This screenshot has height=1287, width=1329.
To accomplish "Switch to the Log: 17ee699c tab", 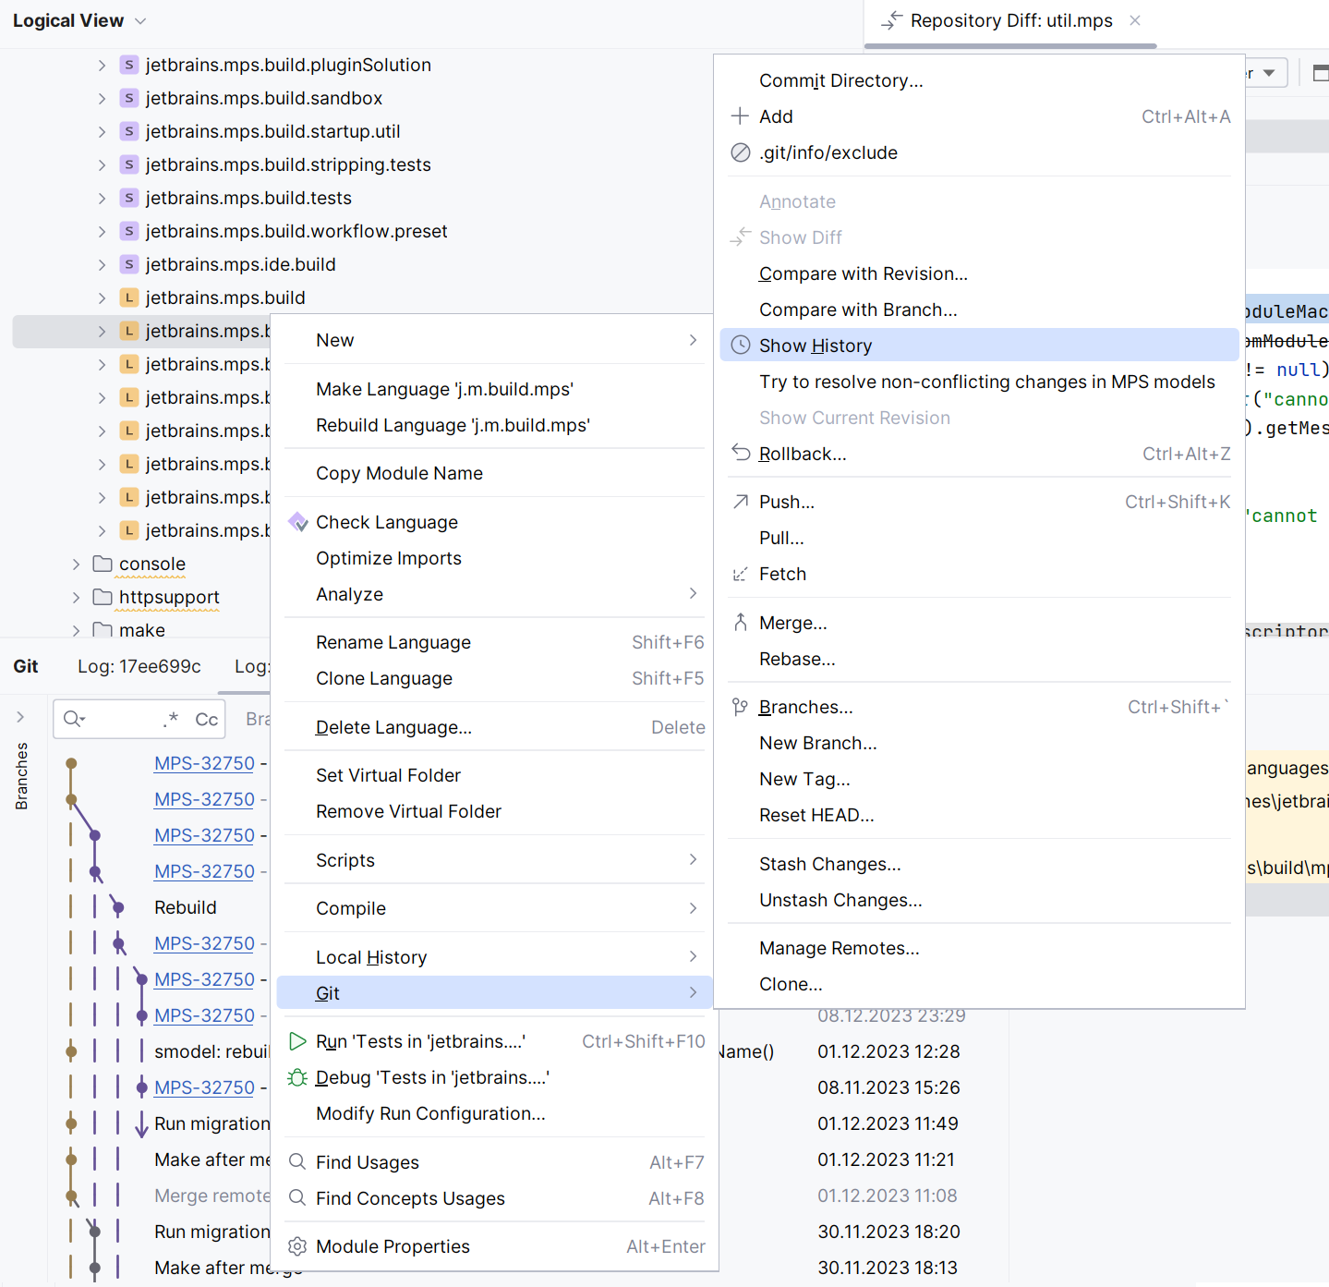I will [139, 666].
